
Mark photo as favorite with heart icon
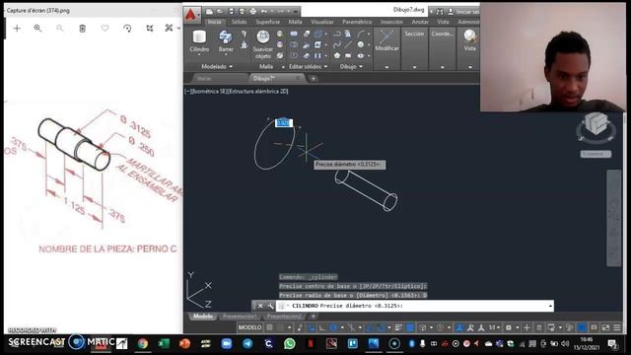105,29
